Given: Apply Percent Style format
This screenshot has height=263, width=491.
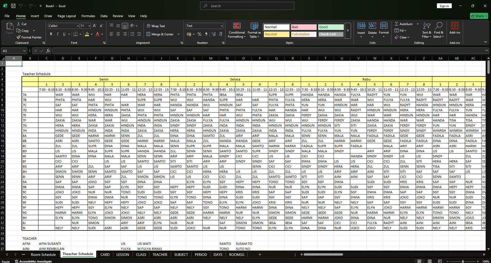Looking at the screenshot, I should click(199, 34).
